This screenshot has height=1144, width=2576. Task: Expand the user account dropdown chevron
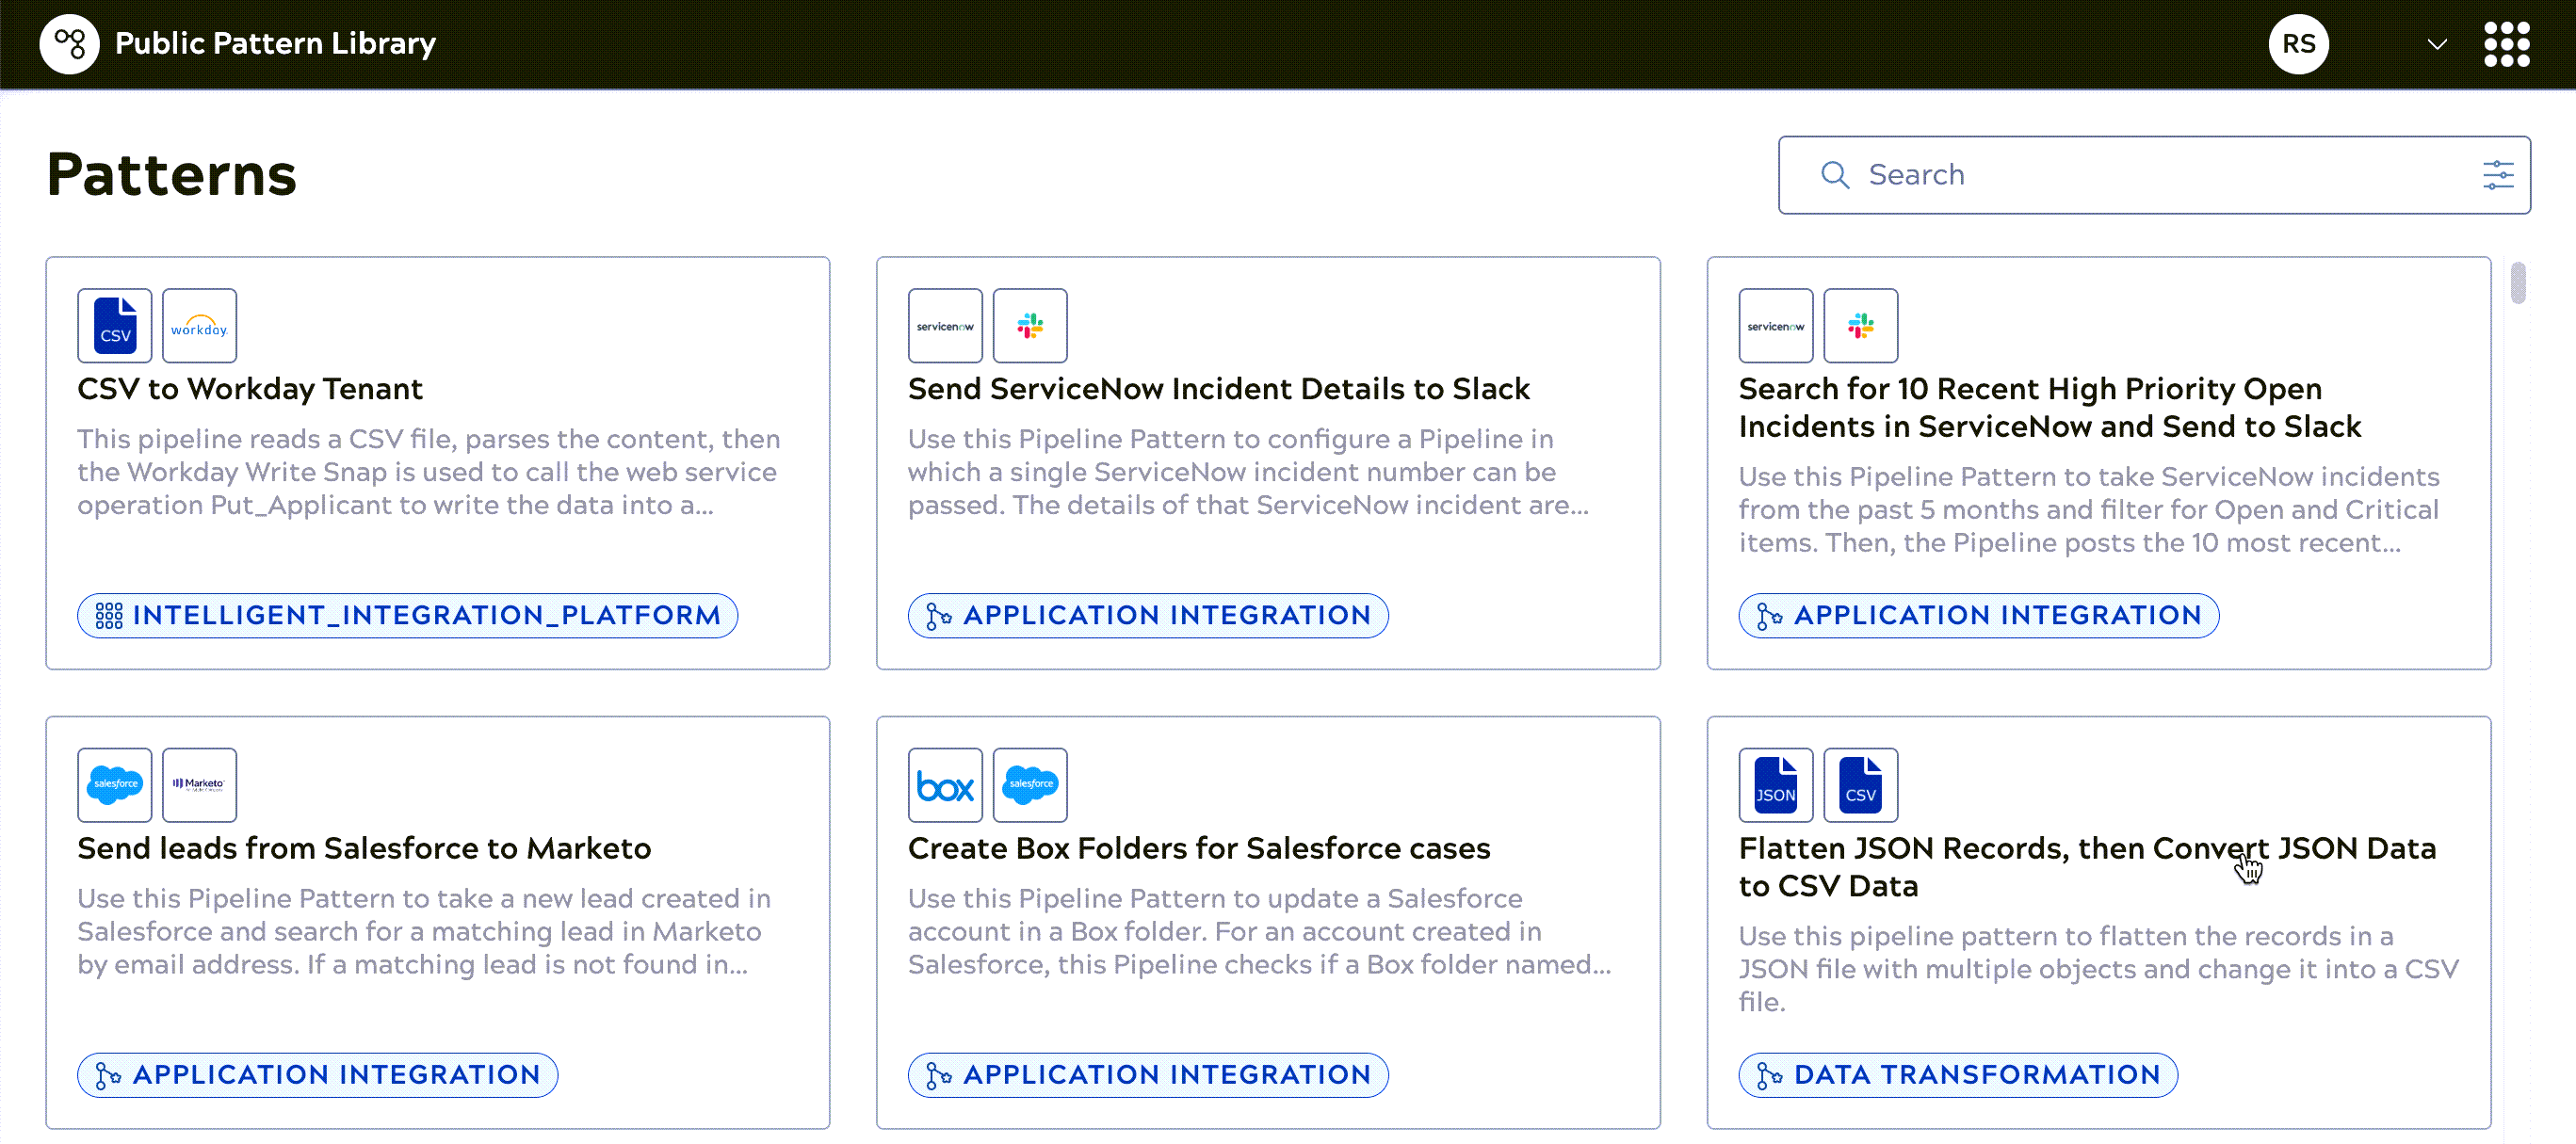point(2436,44)
